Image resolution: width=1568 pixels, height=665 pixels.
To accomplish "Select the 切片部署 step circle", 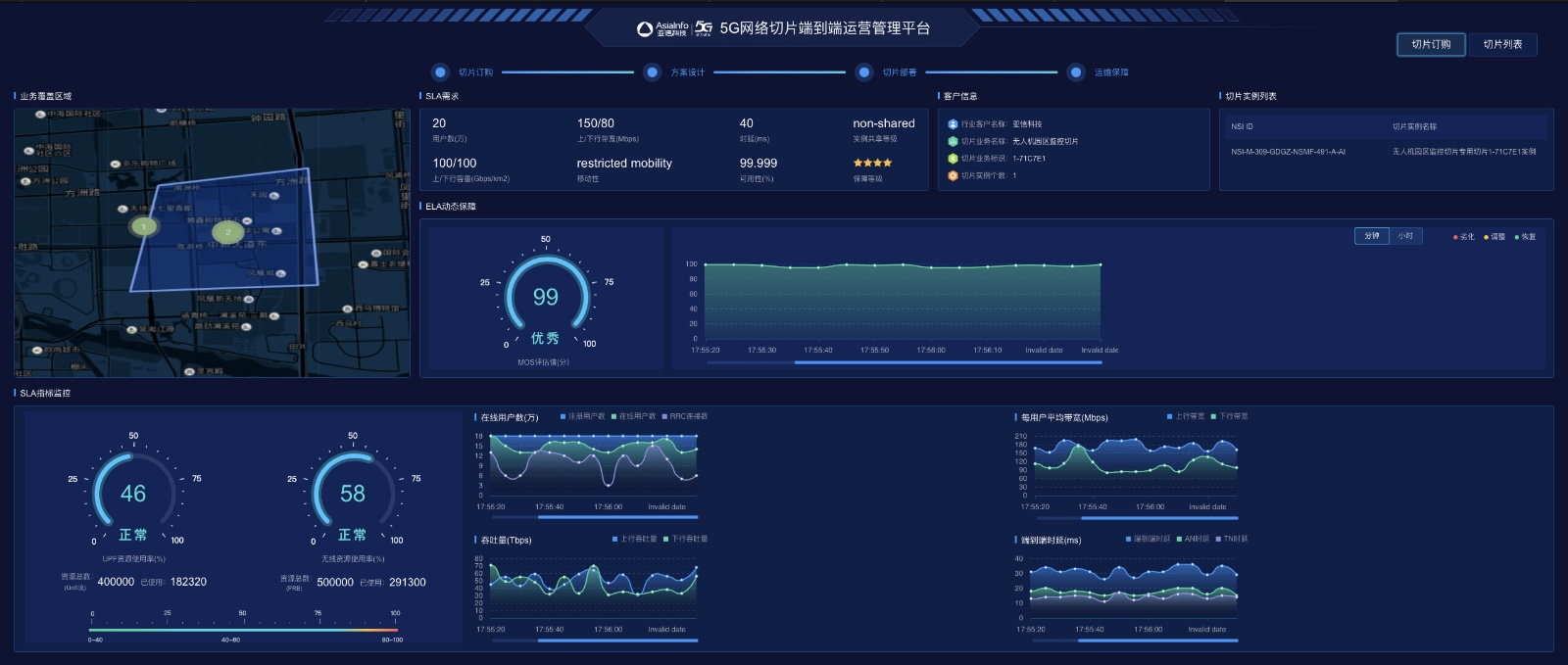I will [x=863, y=72].
